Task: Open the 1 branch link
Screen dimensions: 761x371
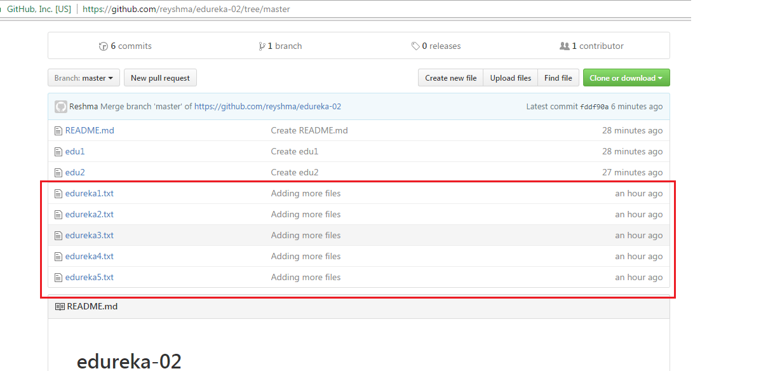Action: pyautogui.click(x=281, y=46)
